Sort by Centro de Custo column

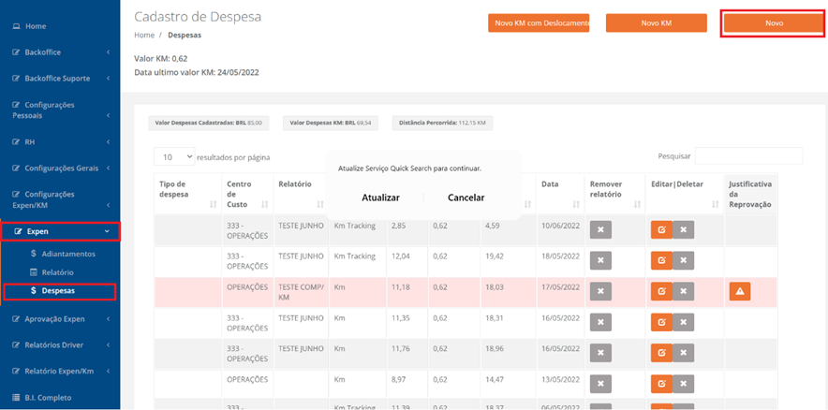pos(247,194)
